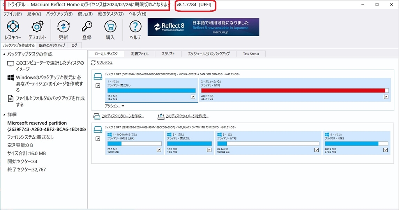The image size is (399, 210).
Task: Click the 終了セクター:32,767 text
Action: (26, 170)
